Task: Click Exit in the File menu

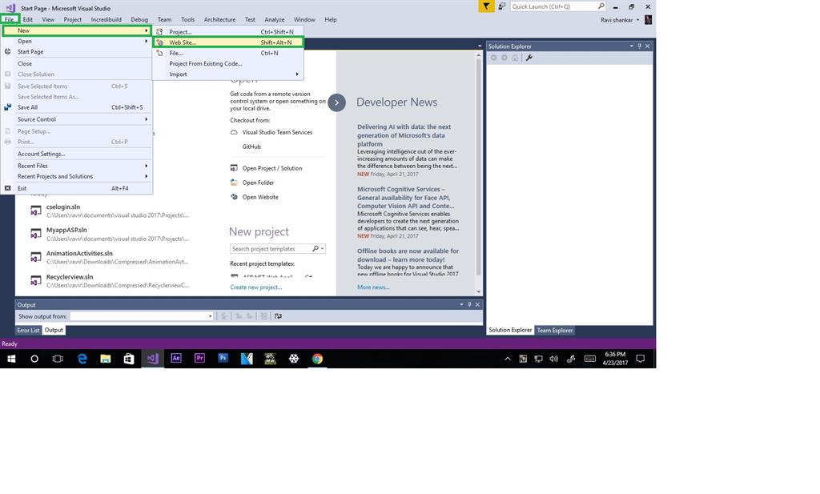Action: [x=77, y=188]
